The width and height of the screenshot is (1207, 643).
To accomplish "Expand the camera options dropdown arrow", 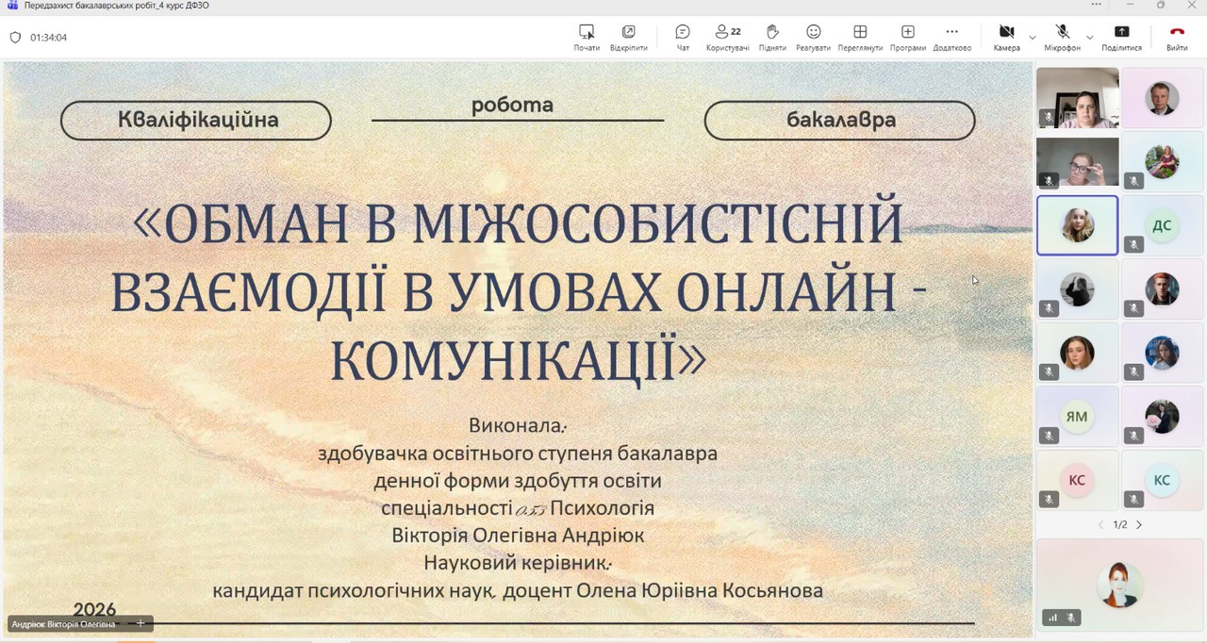I will [1032, 38].
